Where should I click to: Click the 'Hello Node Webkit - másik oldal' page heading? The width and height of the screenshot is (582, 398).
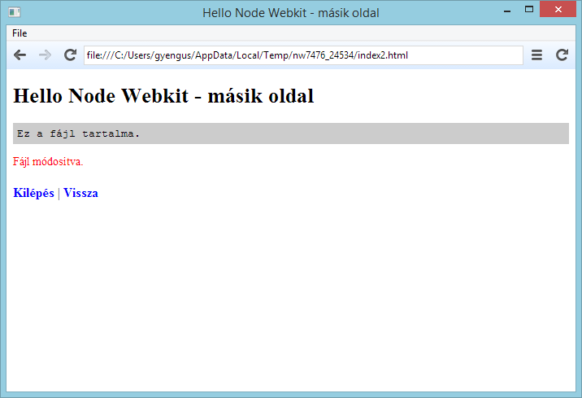coord(163,96)
